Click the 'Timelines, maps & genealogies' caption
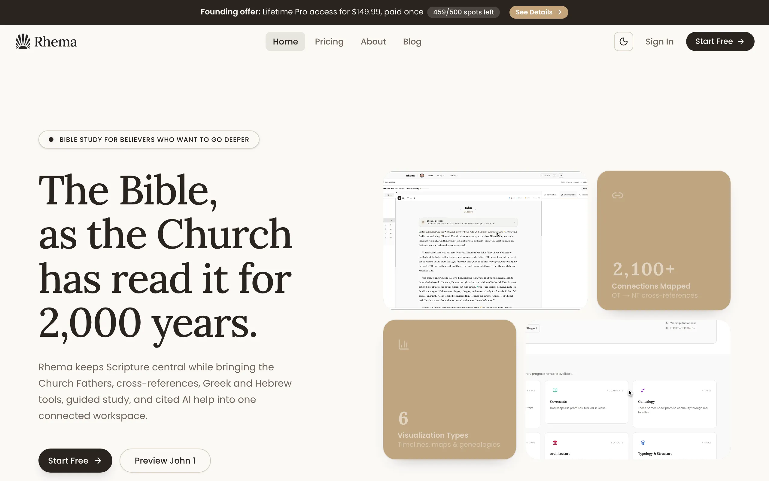 449,444
